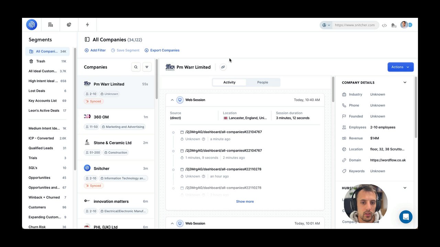
Task: Select All Ideal Customers segment
Action: click(47, 71)
